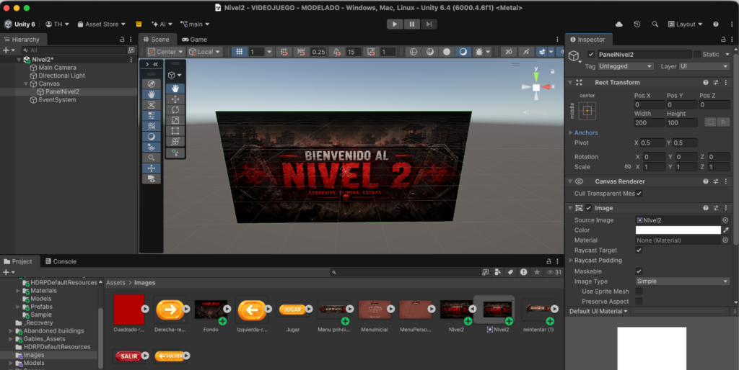Toggle 2D/shaded wireframe draw mode globe icon
This screenshot has width=739, height=370.
pos(414,52)
